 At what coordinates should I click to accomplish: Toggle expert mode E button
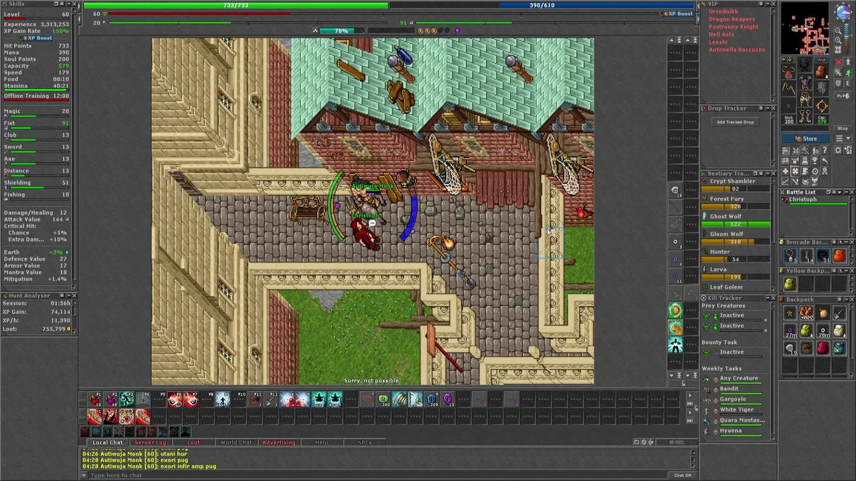[x=848, y=84]
